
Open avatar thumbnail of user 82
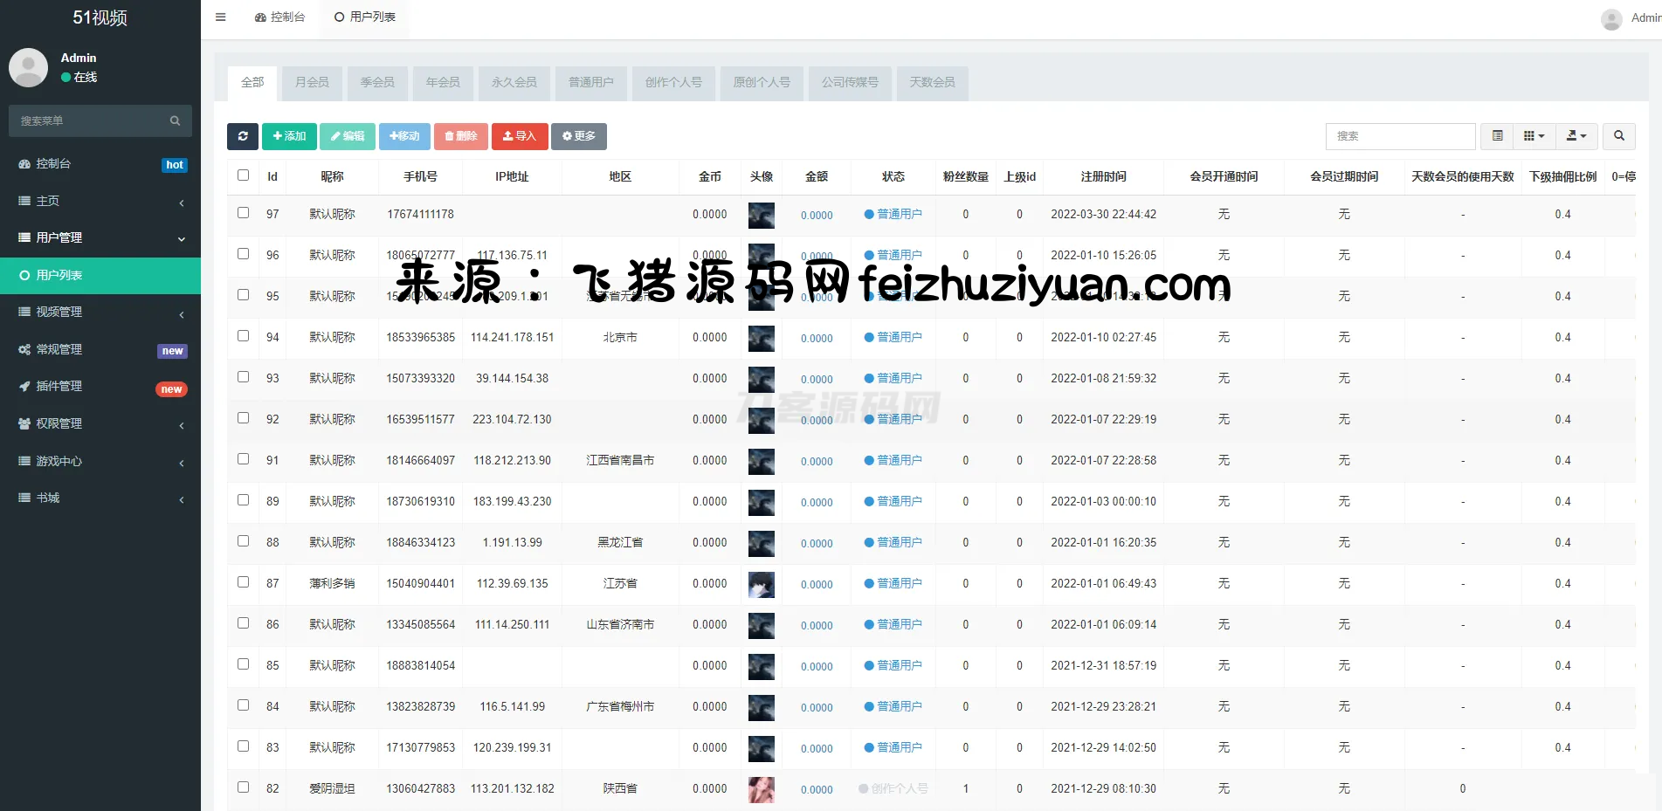[x=761, y=789]
